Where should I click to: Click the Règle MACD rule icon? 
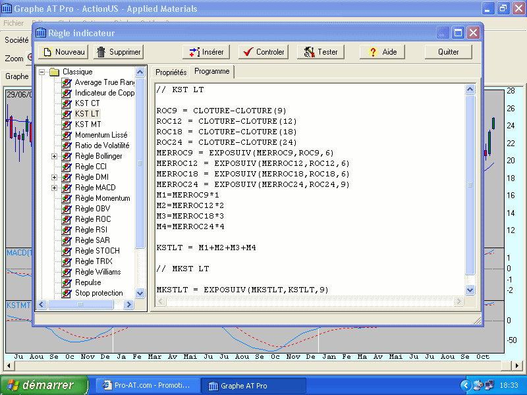click(x=67, y=188)
